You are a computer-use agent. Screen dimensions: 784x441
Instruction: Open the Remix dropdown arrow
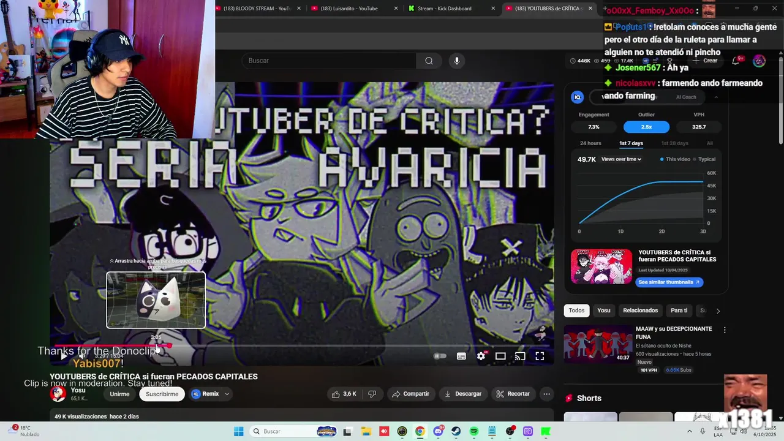(x=227, y=394)
